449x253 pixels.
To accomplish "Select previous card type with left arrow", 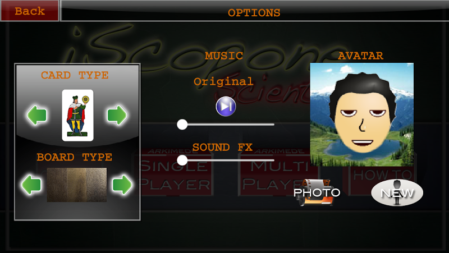I will pyautogui.click(x=37, y=115).
